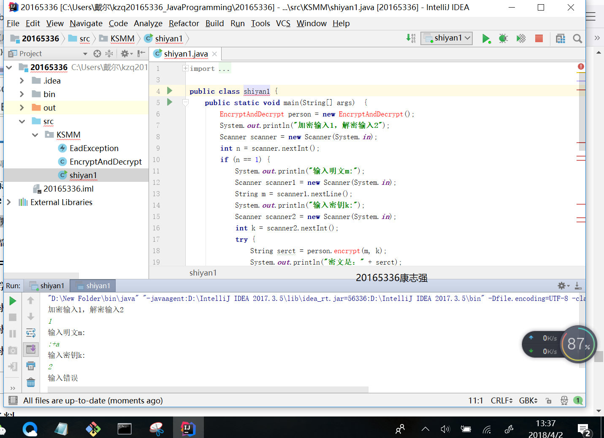604x438 pixels.
Task: Collapse the KSMM package node
Action: tap(35, 135)
